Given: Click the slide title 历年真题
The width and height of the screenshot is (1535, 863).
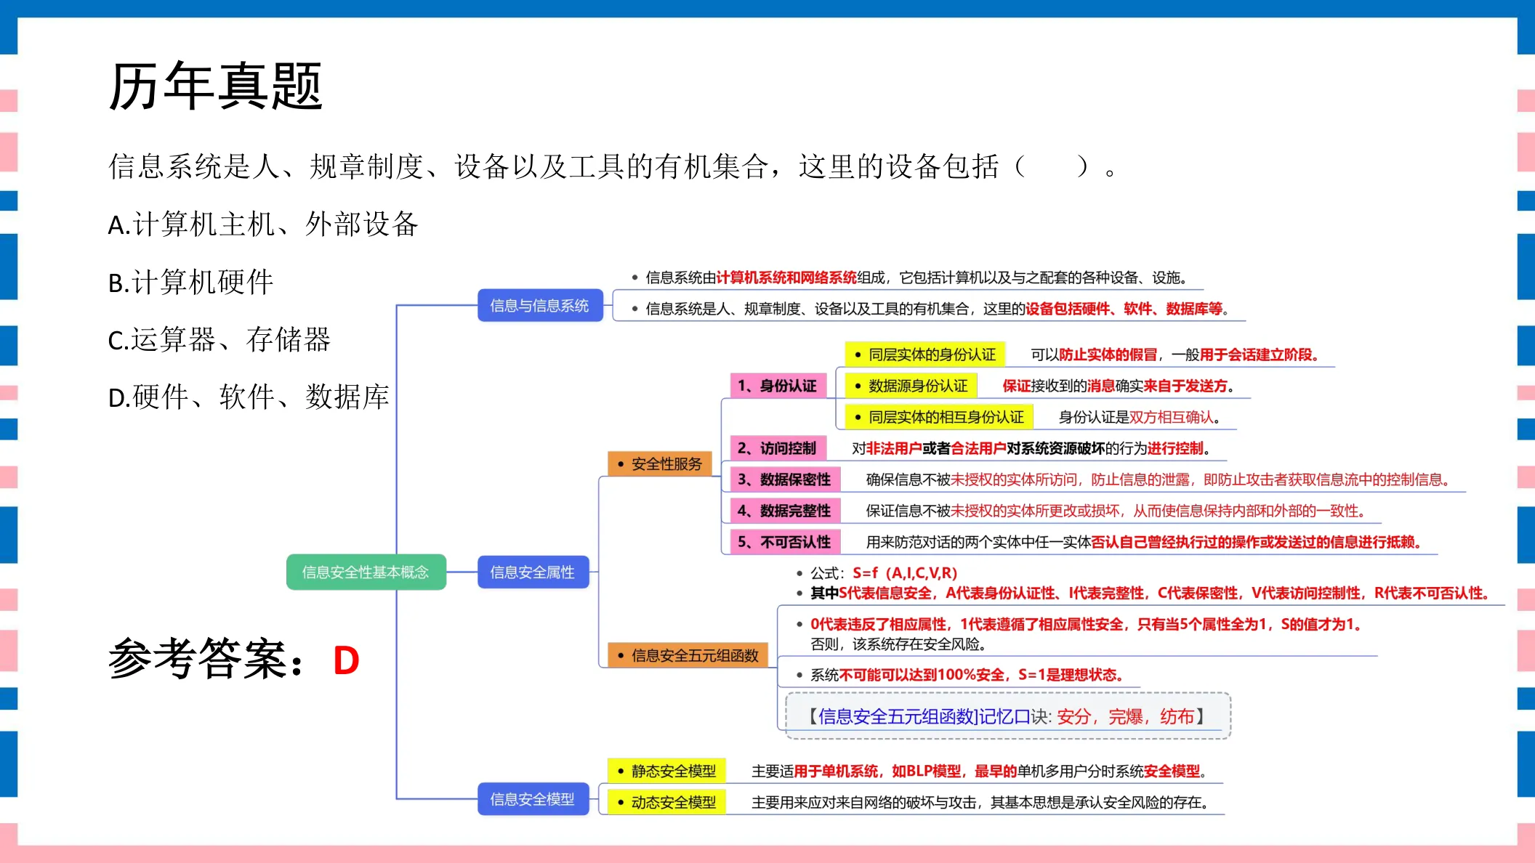Looking at the screenshot, I should pos(215,86).
